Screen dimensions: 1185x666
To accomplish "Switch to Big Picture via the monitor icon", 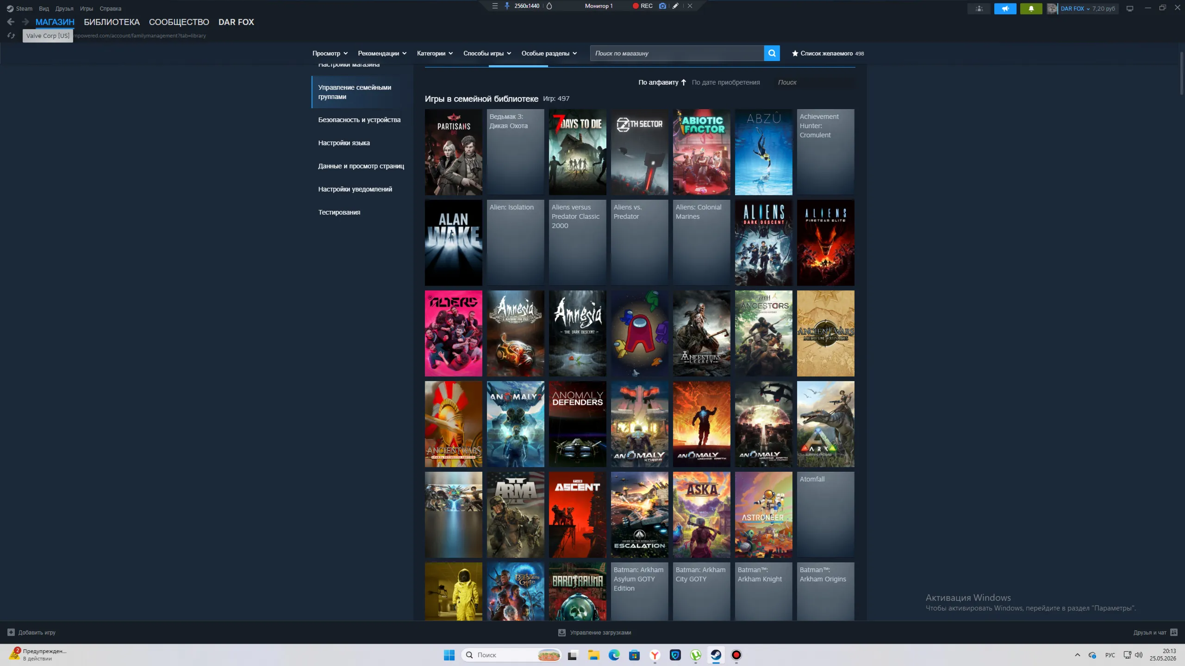I will (x=1130, y=8).
